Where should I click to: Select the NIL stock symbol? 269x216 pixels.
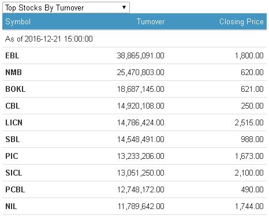pyautogui.click(x=11, y=206)
